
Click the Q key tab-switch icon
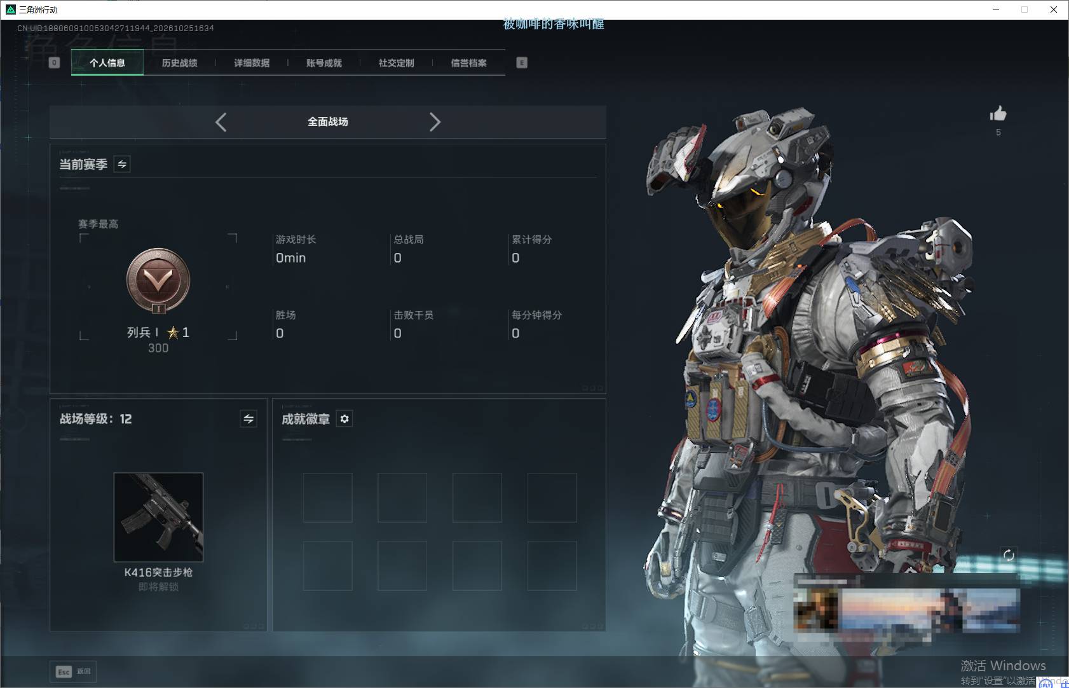click(54, 62)
